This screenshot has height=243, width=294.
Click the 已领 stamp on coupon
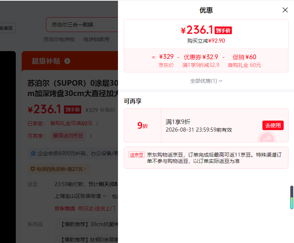point(267,138)
